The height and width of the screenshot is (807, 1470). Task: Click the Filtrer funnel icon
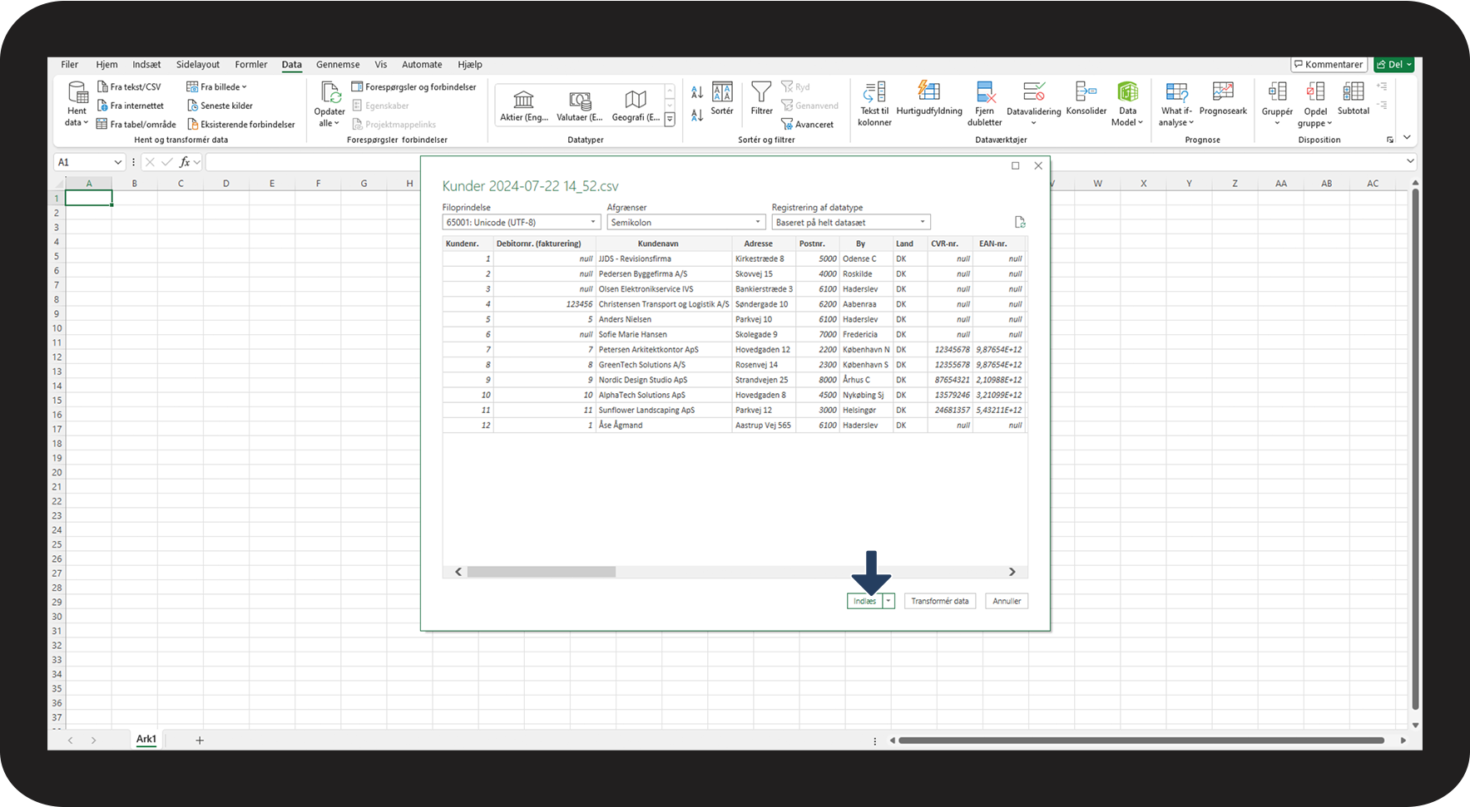coord(761,91)
